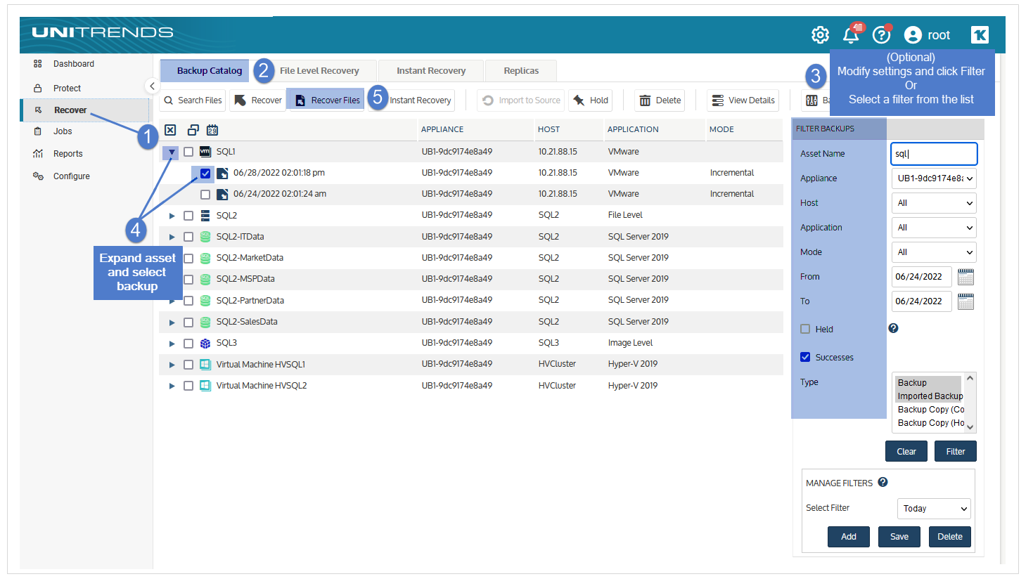This screenshot has height=586, width=1033.
Task: Expand the SQL3 row
Action: pyautogui.click(x=172, y=344)
